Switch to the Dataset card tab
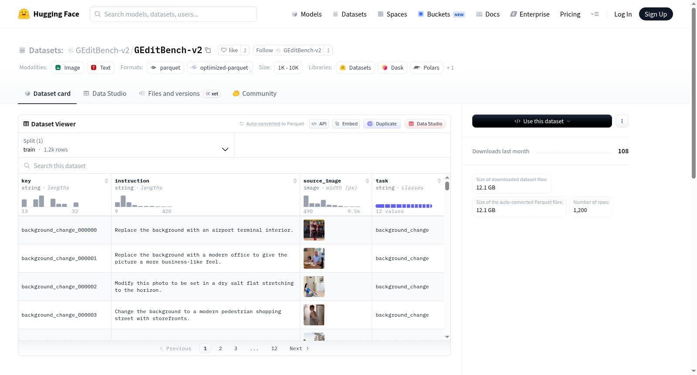697x375 pixels. tap(47, 94)
